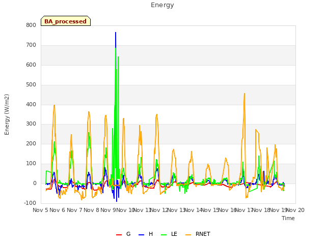Toggle the RNET series in the legend
Screen dimensions: 326x244
click(198, 234)
